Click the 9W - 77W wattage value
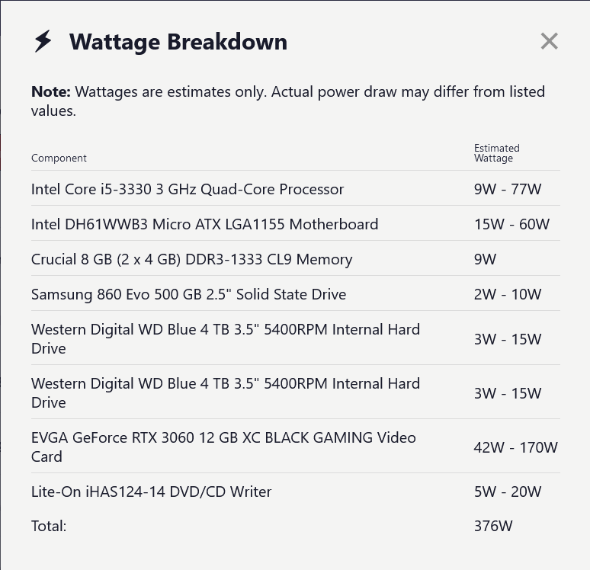Screen dimensions: 590x570 [507, 189]
